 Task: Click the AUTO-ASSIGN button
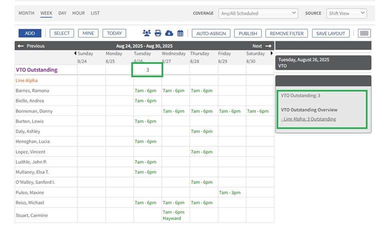point(211,33)
